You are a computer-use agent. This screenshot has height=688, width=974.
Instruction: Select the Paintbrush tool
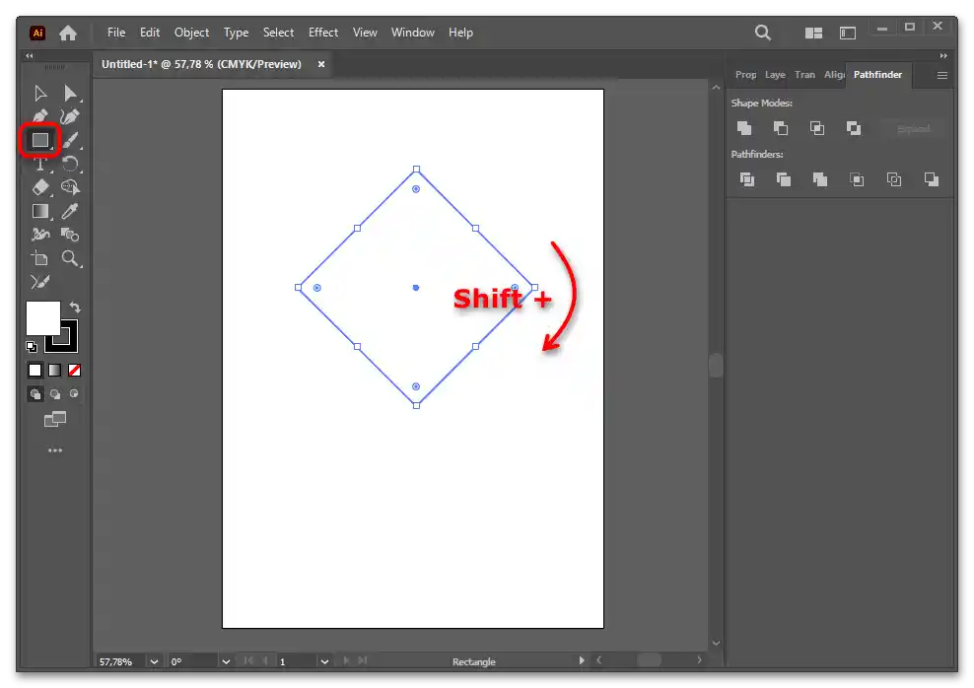70,140
